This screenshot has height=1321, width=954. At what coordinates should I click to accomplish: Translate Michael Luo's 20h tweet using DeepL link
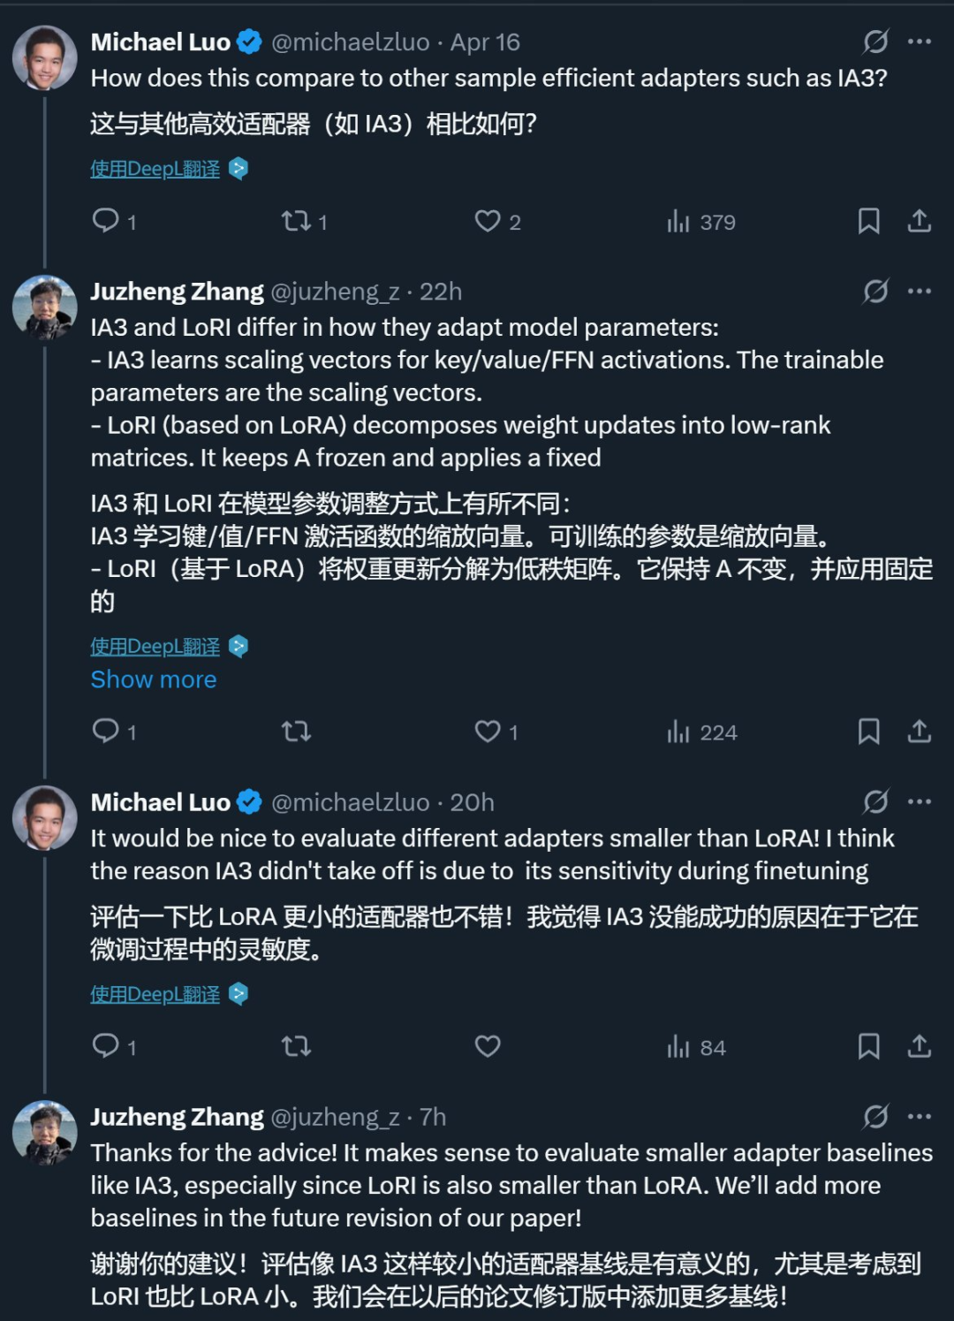[155, 994]
